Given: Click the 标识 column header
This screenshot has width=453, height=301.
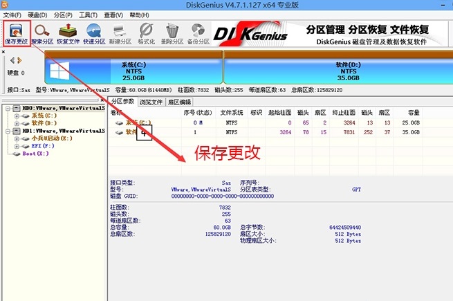Looking at the screenshot, I should tap(256, 113).
